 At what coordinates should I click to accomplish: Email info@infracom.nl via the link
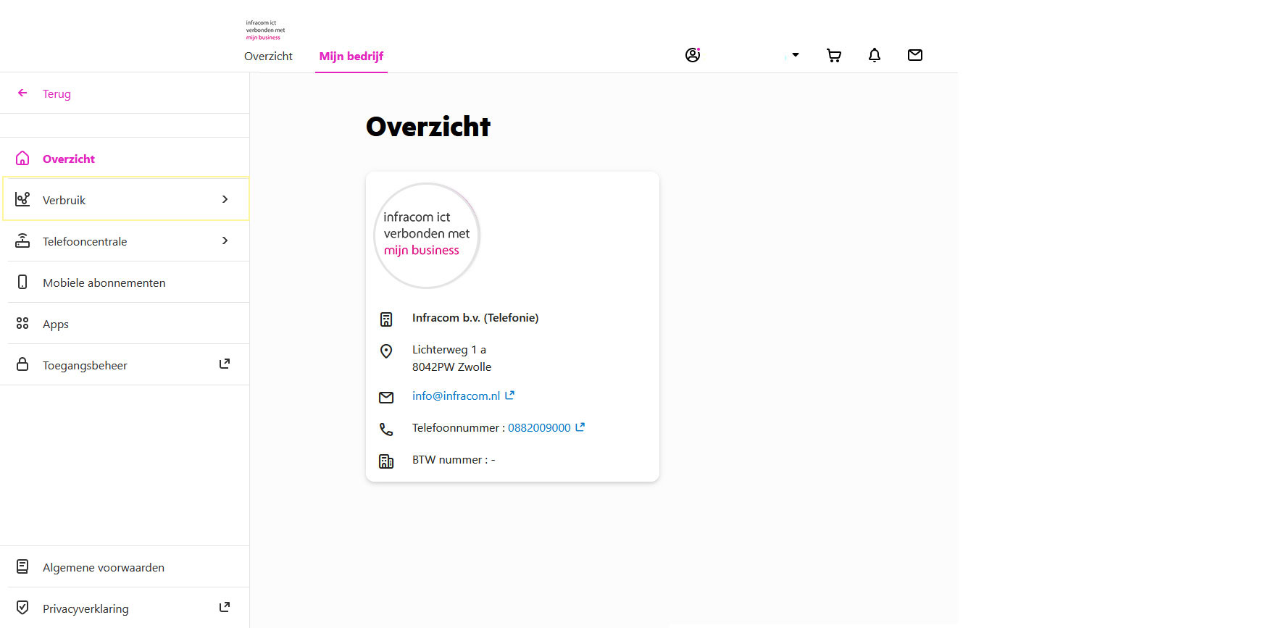point(456,396)
